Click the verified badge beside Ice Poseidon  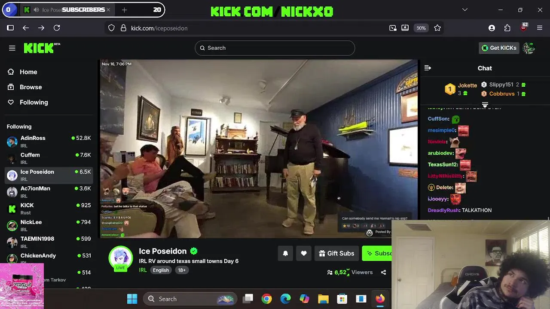[x=194, y=251]
